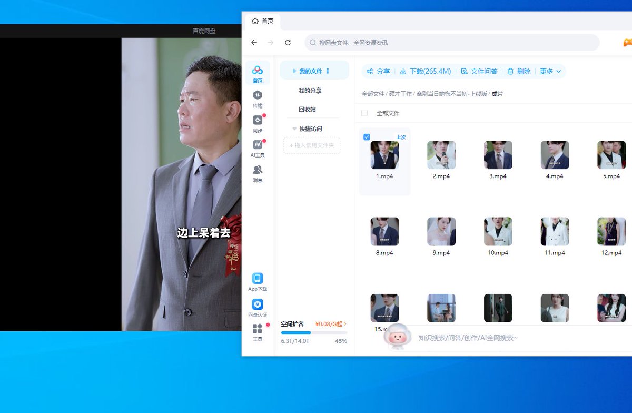This screenshot has width=632, height=413.
Task: Select the 9.mp4 thumbnail
Action: [x=441, y=232]
